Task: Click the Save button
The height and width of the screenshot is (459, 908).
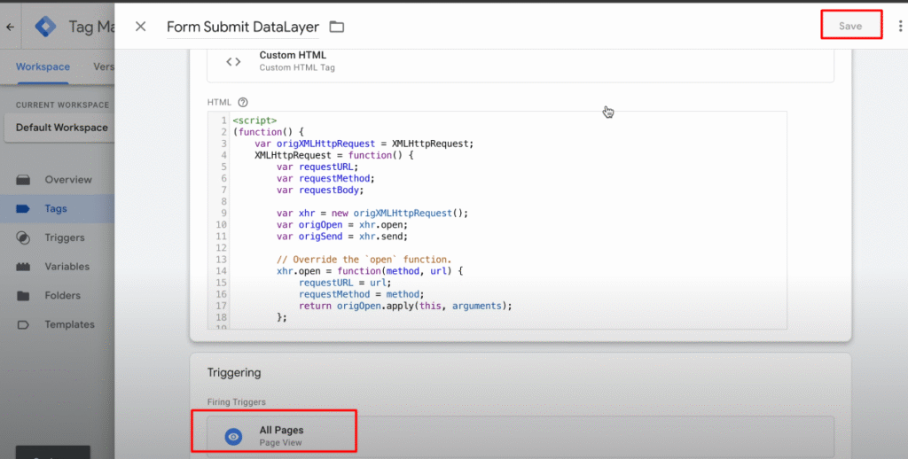Action: (849, 26)
